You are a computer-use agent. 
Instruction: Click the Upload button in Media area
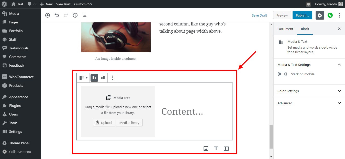pyautogui.click(x=104, y=123)
